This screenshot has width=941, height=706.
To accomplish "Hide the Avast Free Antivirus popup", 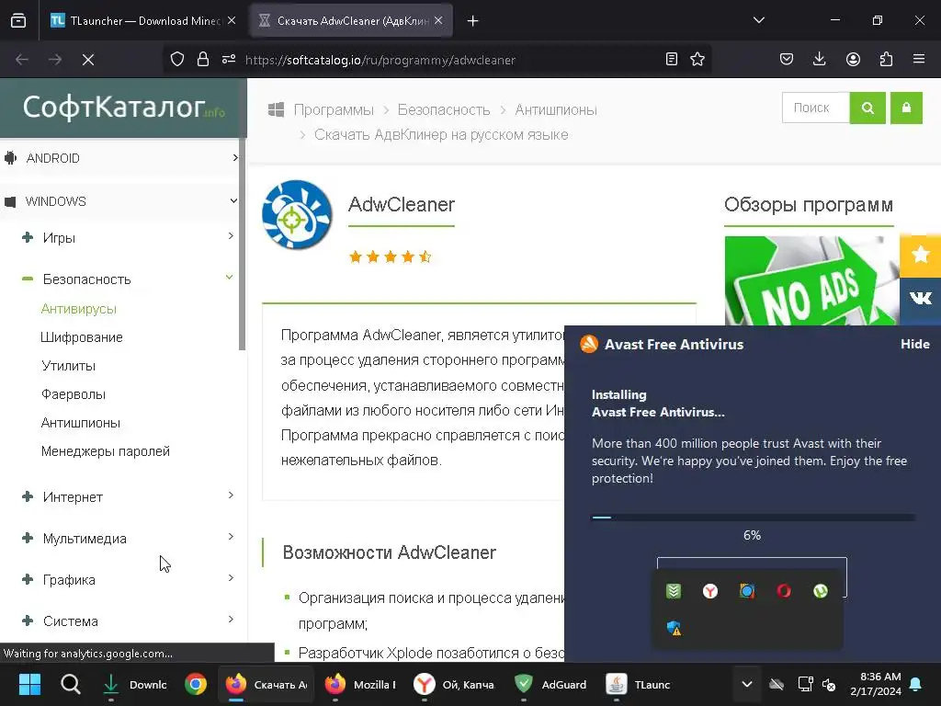I will [914, 344].
